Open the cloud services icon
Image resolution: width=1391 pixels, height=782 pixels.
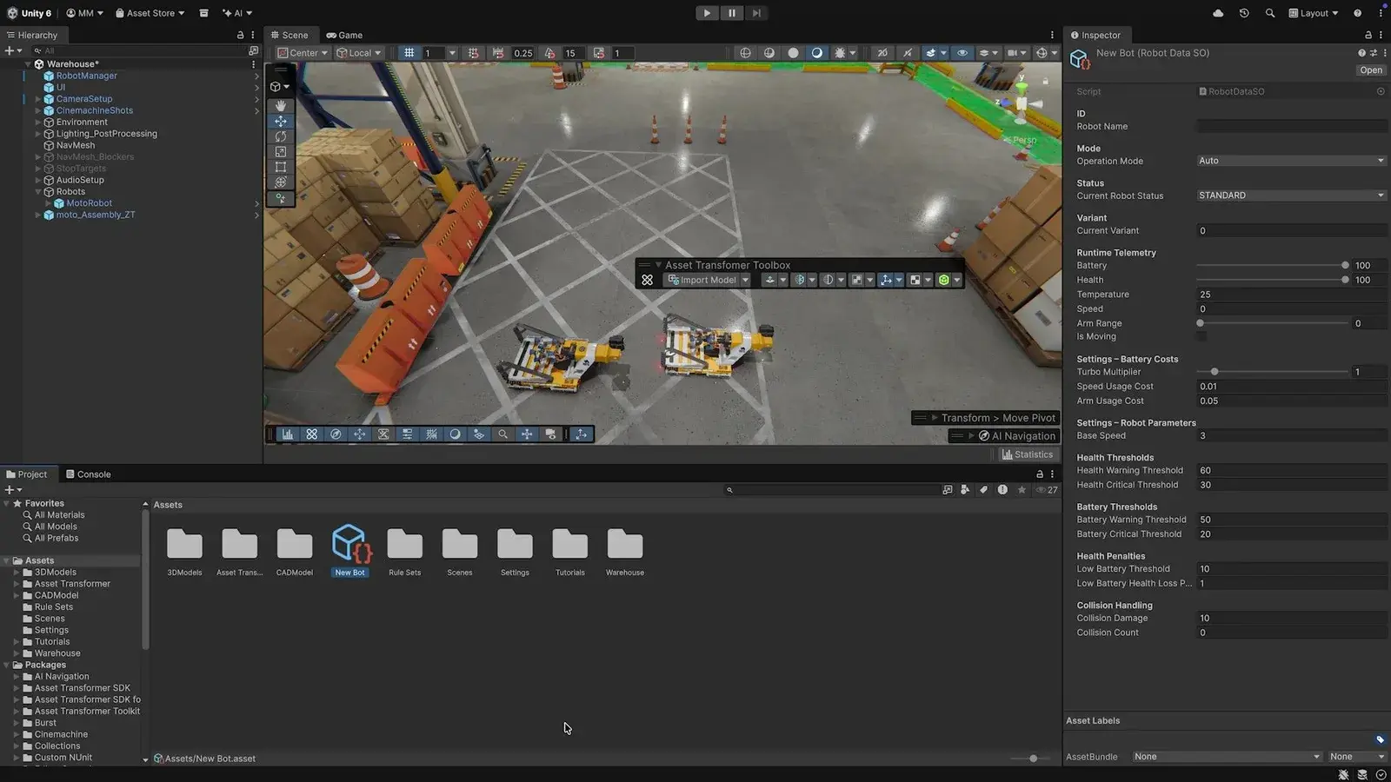point(1218,13)
